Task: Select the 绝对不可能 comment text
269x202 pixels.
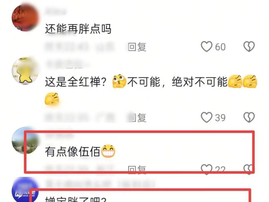Action: [200, 82]
